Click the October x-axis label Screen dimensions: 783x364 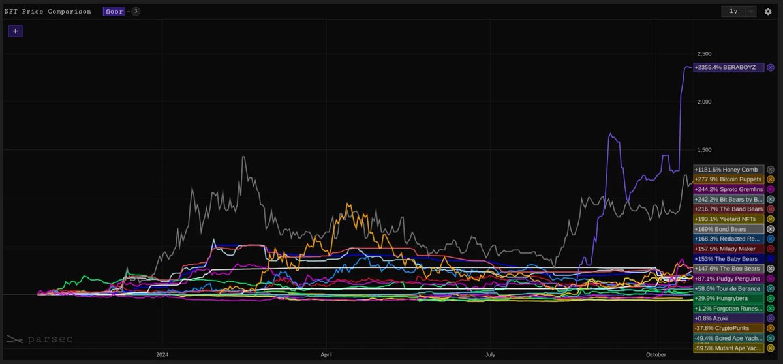click(x=656, y=355)
